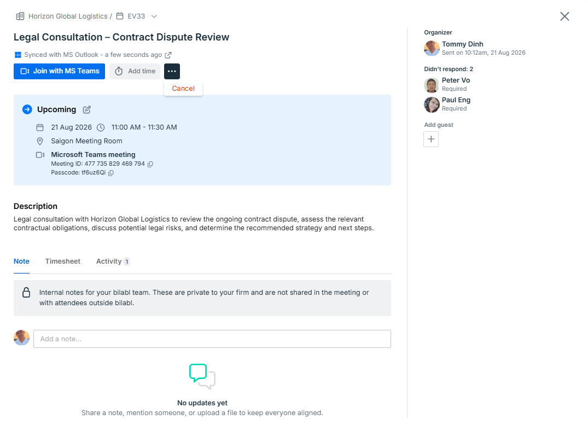Select organizer name Tommy Dinh
This screenshot has width=588, height=431.
[x=462, y=44]
